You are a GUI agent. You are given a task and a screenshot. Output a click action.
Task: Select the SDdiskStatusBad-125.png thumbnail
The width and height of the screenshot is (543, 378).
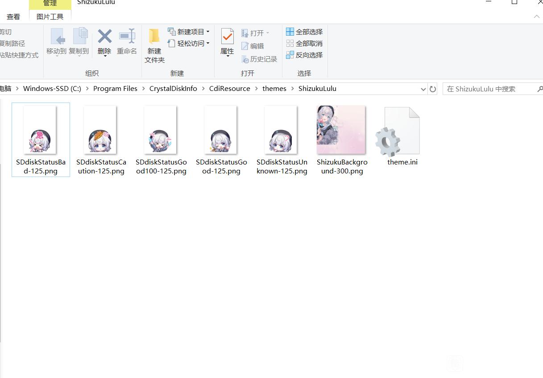tap(40, 130)
